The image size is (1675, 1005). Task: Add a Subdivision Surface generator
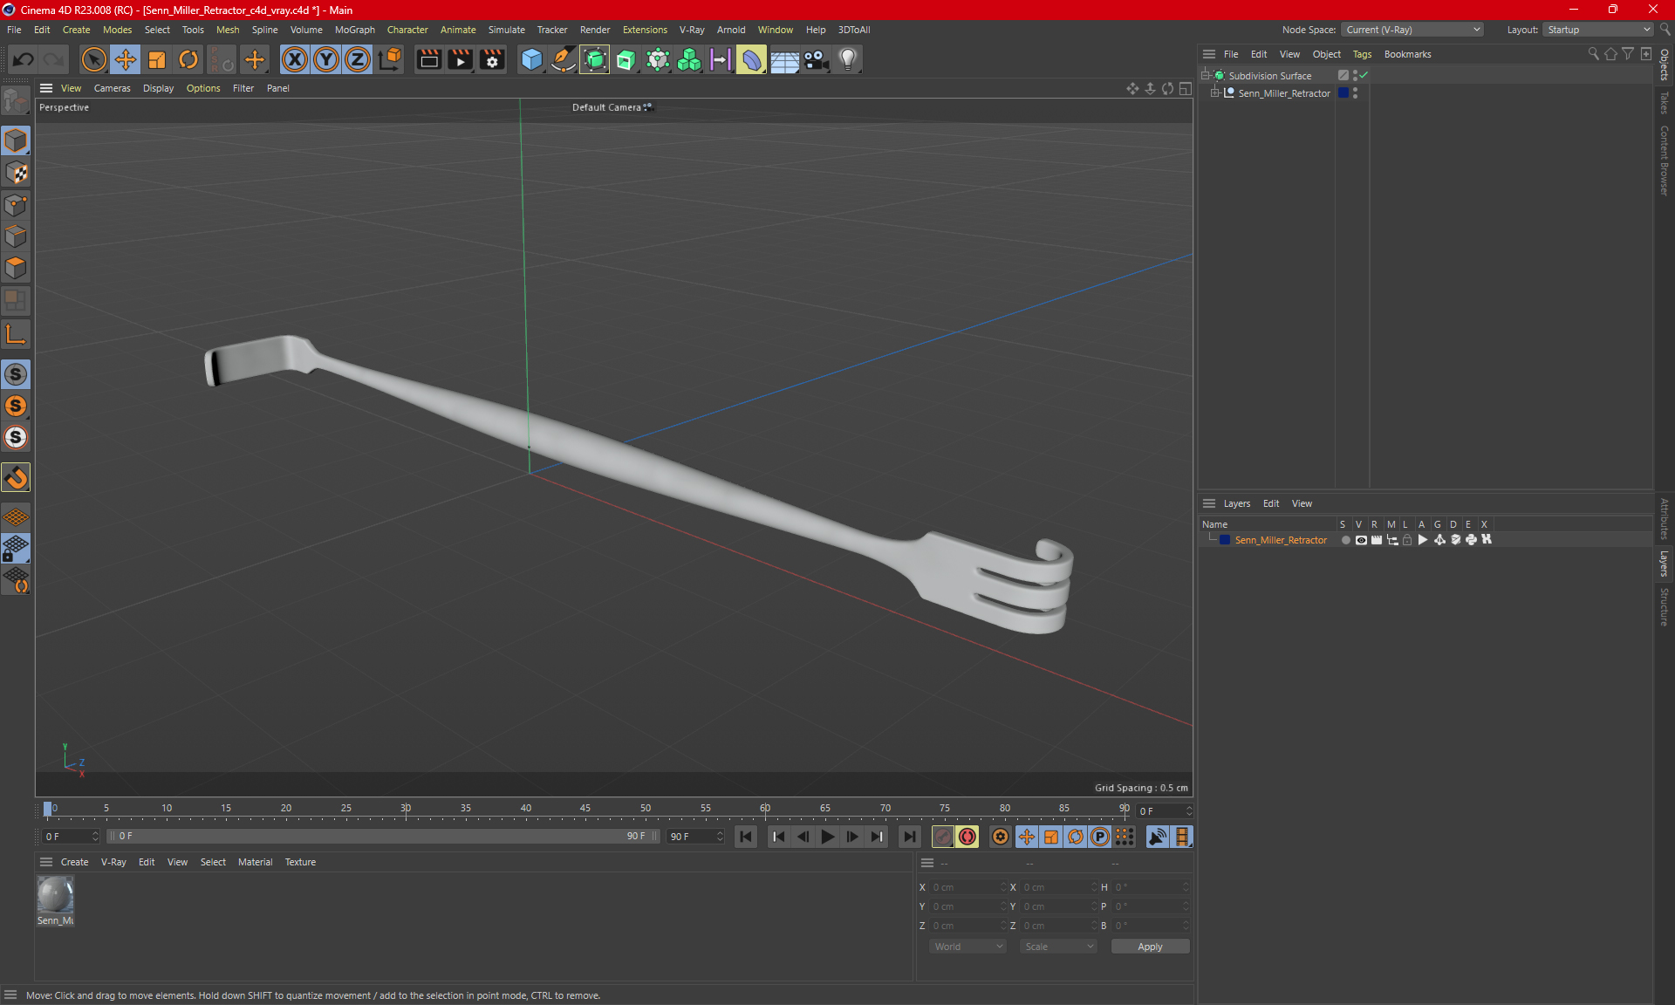pyautogui.click(x=595, y=59)
